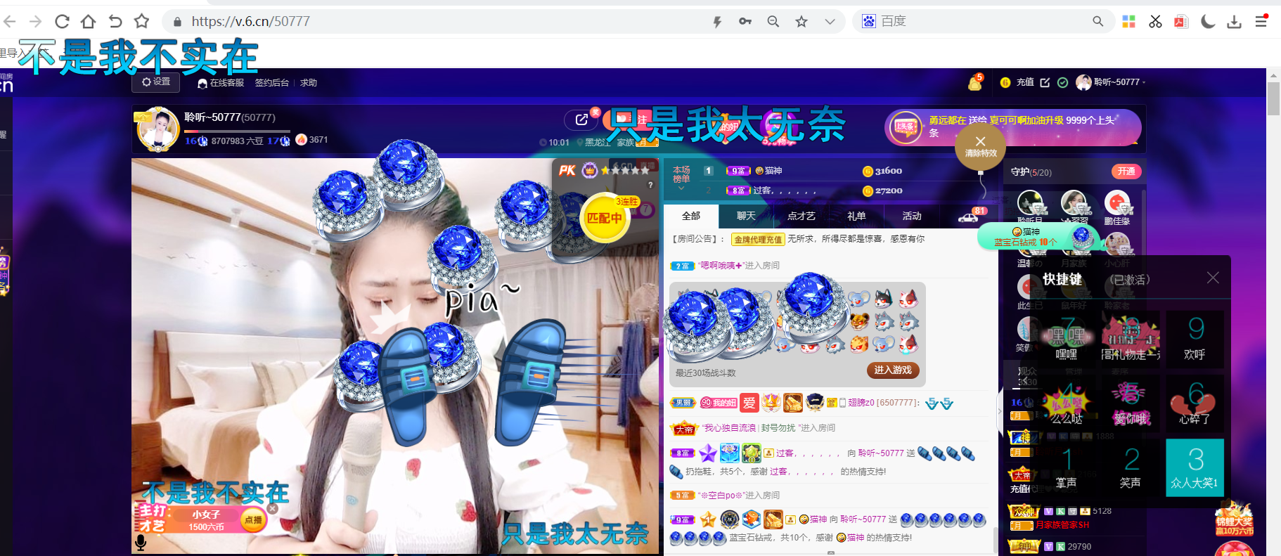This screenshot has width=1281, height=556.
Task: Switch to the 全部 chat tab
Action: pyautogui.click(x=691, y=216)
